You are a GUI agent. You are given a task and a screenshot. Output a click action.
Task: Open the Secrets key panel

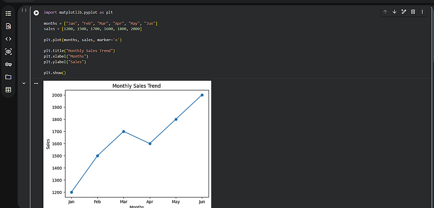8,64
